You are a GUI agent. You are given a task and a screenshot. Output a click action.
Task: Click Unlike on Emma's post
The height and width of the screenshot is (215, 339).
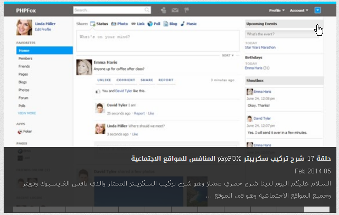click(104, 80)
